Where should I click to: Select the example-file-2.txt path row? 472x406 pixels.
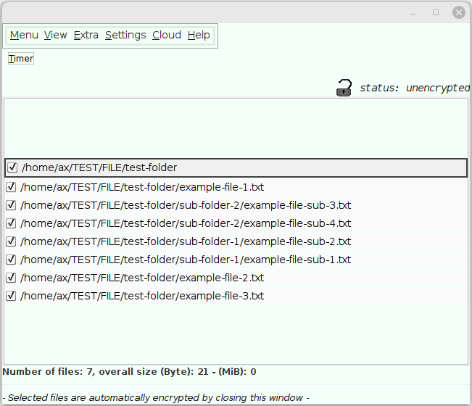coord(142,278)
